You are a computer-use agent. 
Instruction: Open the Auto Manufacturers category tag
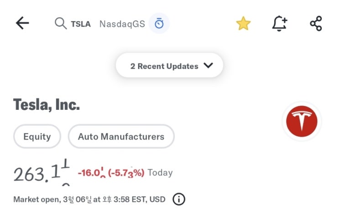click(121, 136)
